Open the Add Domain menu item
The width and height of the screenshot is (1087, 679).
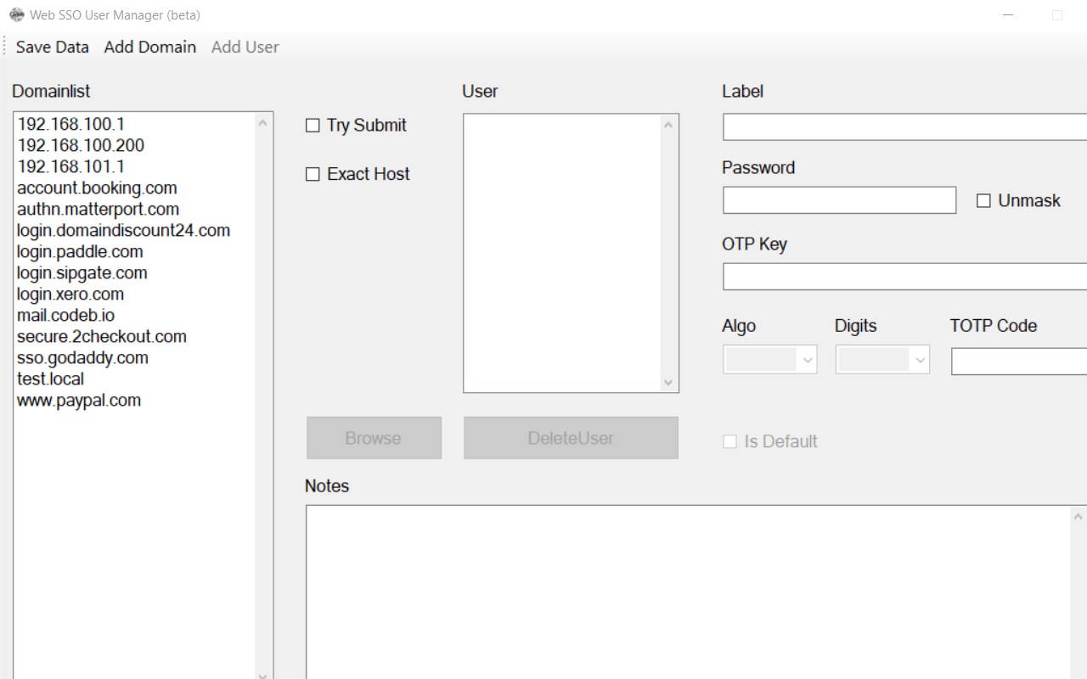149,47
